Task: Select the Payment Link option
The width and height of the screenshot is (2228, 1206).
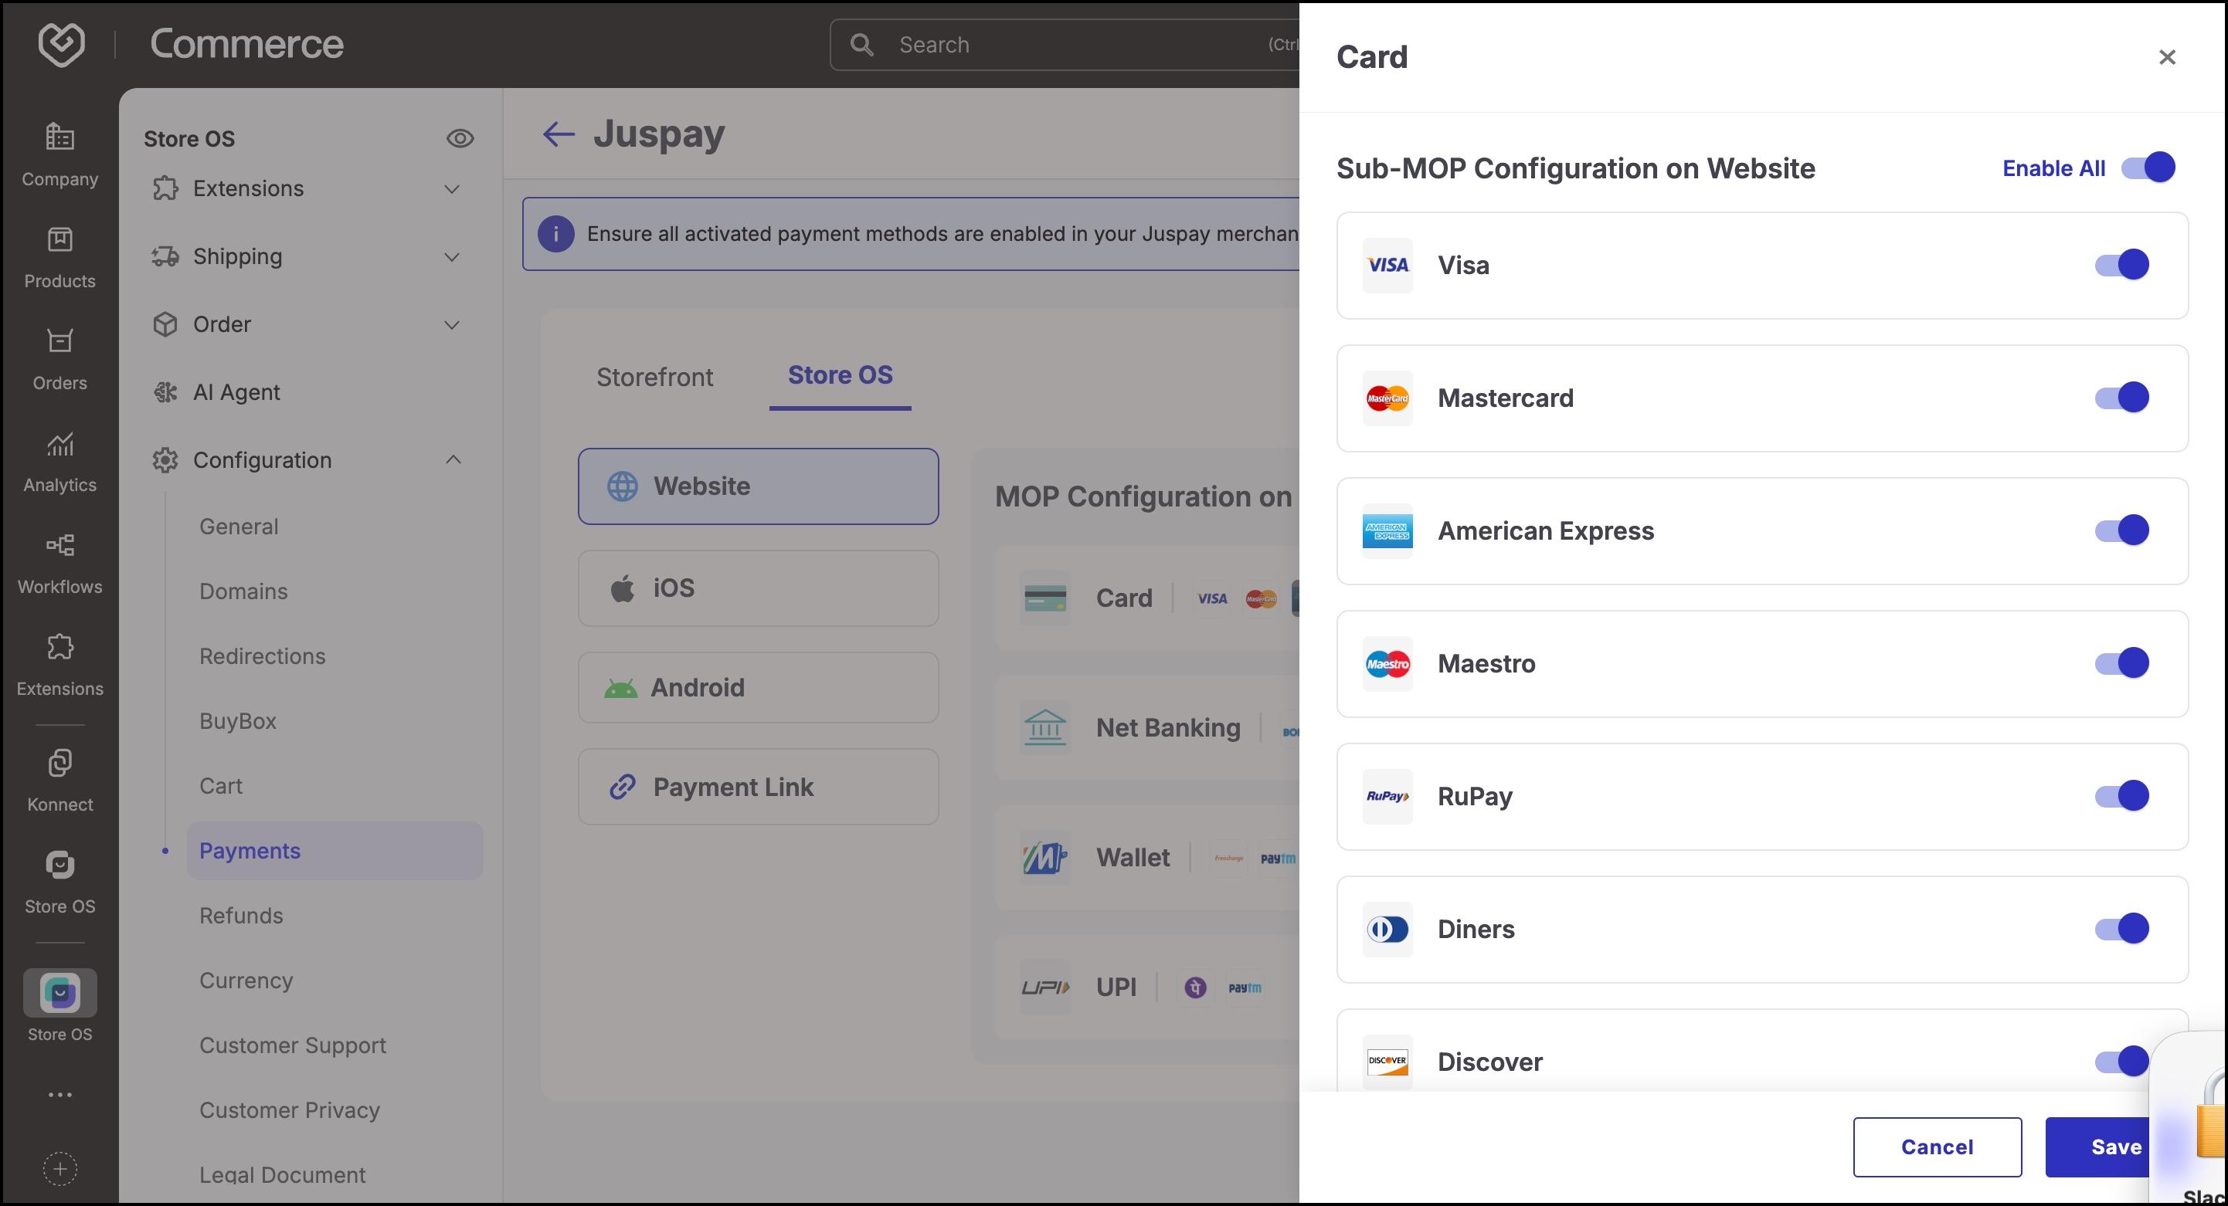Action: click(759, 787)
